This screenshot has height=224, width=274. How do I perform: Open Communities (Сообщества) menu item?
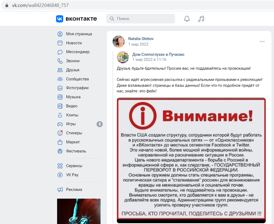tap(77, 79)
